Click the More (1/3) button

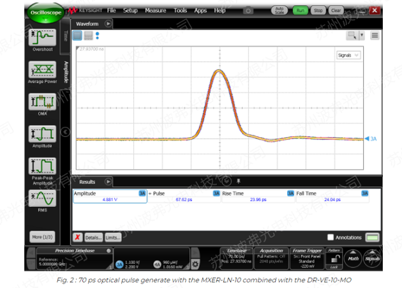[41, 237]
